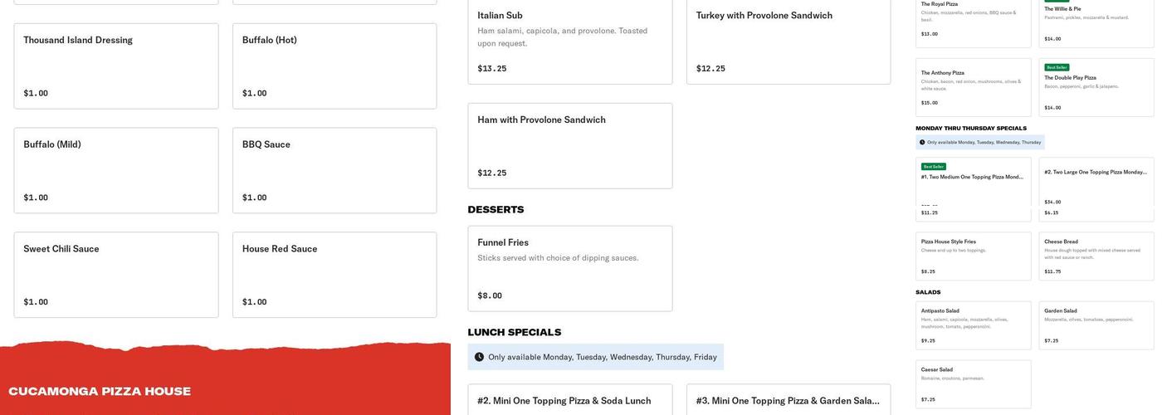Choose the Buffalo (Hot) sauce card
The image size is (1162, 415).
coord(334,66)
